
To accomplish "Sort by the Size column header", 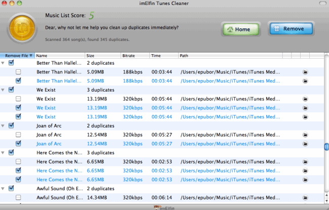I will click(103, 56).
